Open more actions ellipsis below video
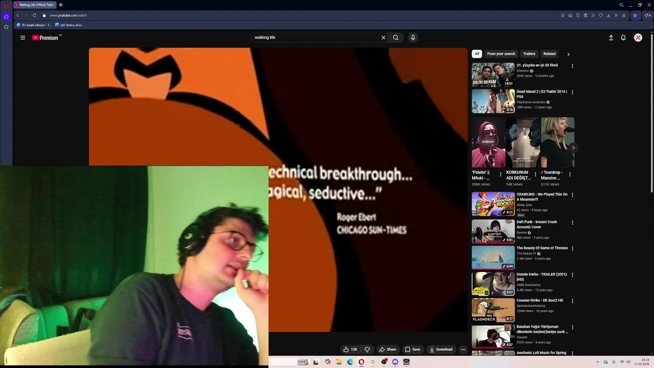This screenshot has width=654, height=368. click(463, 350)
